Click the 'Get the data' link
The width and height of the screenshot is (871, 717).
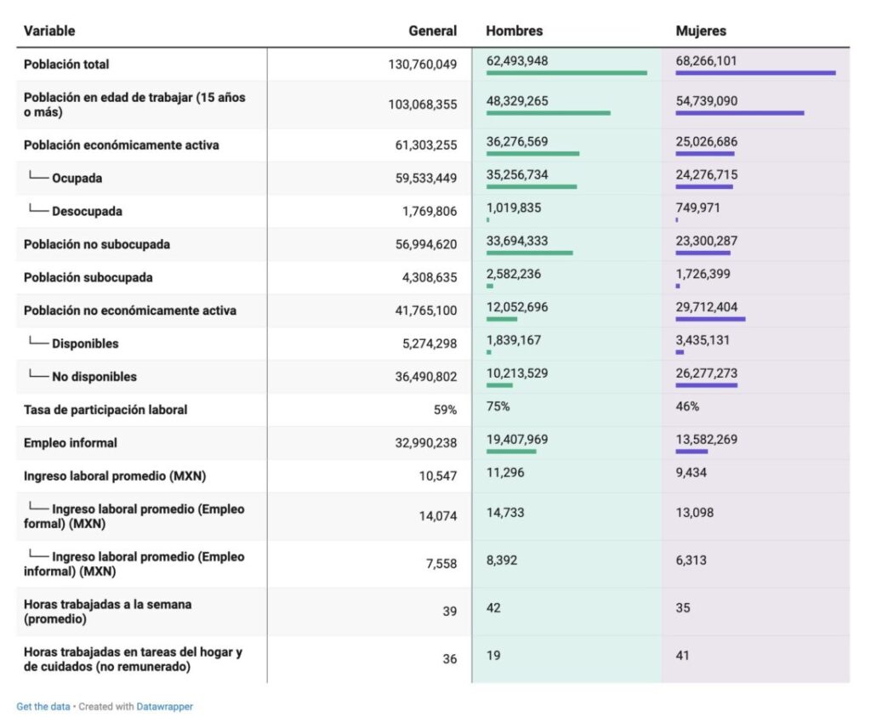(x=43, y=706)
